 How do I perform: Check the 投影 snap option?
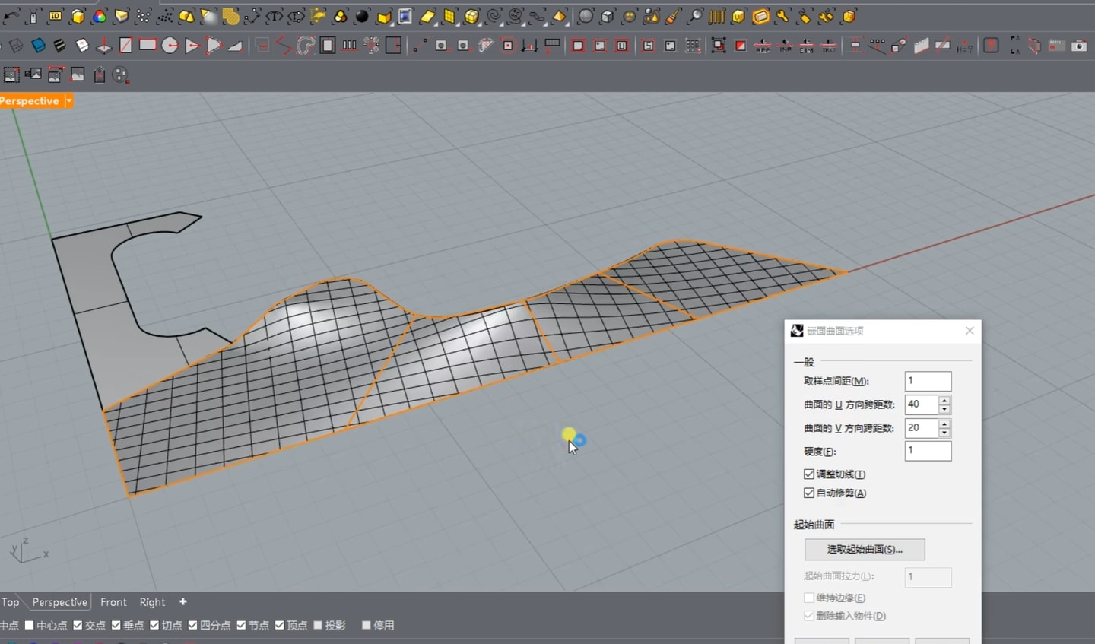pos(318,625)
